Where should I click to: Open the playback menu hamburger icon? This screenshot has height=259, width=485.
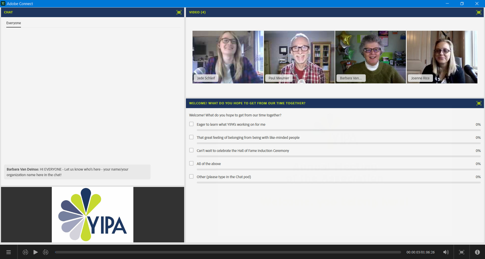tap(8, 252)
